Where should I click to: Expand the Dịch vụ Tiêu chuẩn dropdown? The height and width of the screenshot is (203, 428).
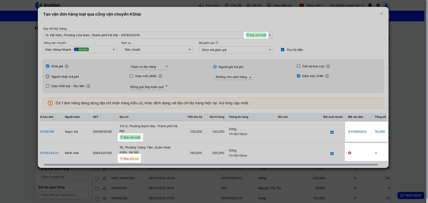coord(157,50)
